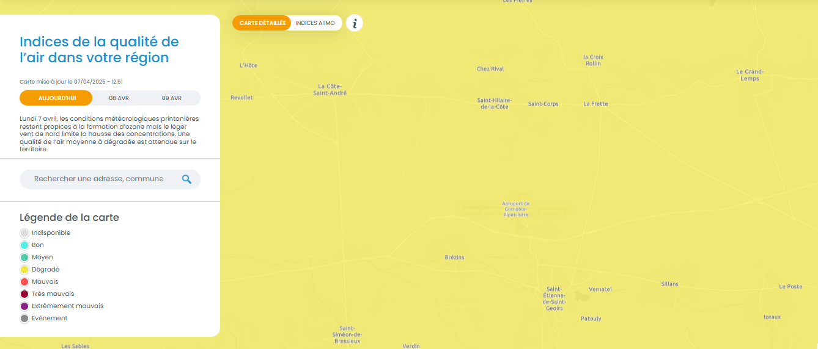Click La Côte-Saint-André on the map
Screen dimensions: 818x349
(330, 90)
